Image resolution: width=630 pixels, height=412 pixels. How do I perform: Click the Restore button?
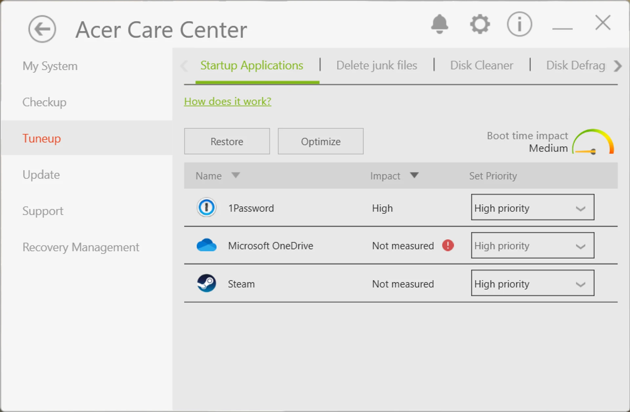pos(227,141)
